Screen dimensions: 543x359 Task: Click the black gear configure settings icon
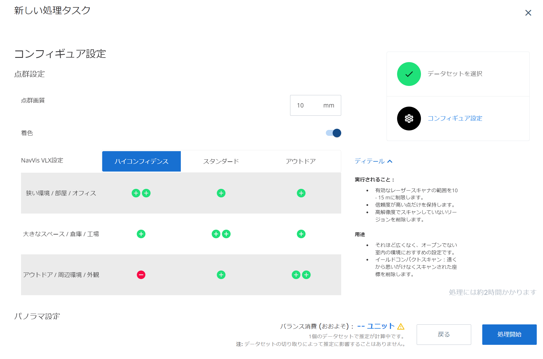coord(409,119)
